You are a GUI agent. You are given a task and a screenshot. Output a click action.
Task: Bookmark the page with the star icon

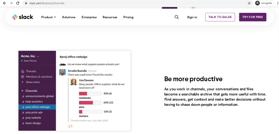click(x=249, y=3)
